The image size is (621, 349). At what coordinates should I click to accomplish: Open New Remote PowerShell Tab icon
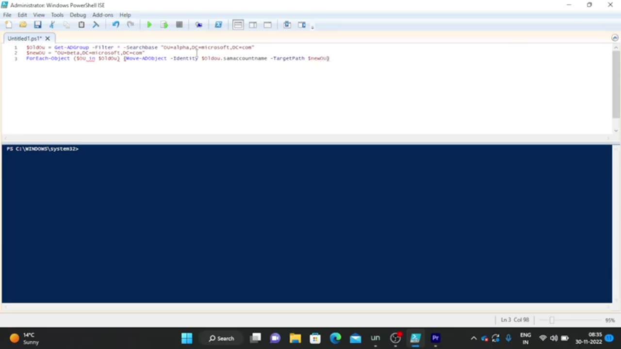click(198, 25)
